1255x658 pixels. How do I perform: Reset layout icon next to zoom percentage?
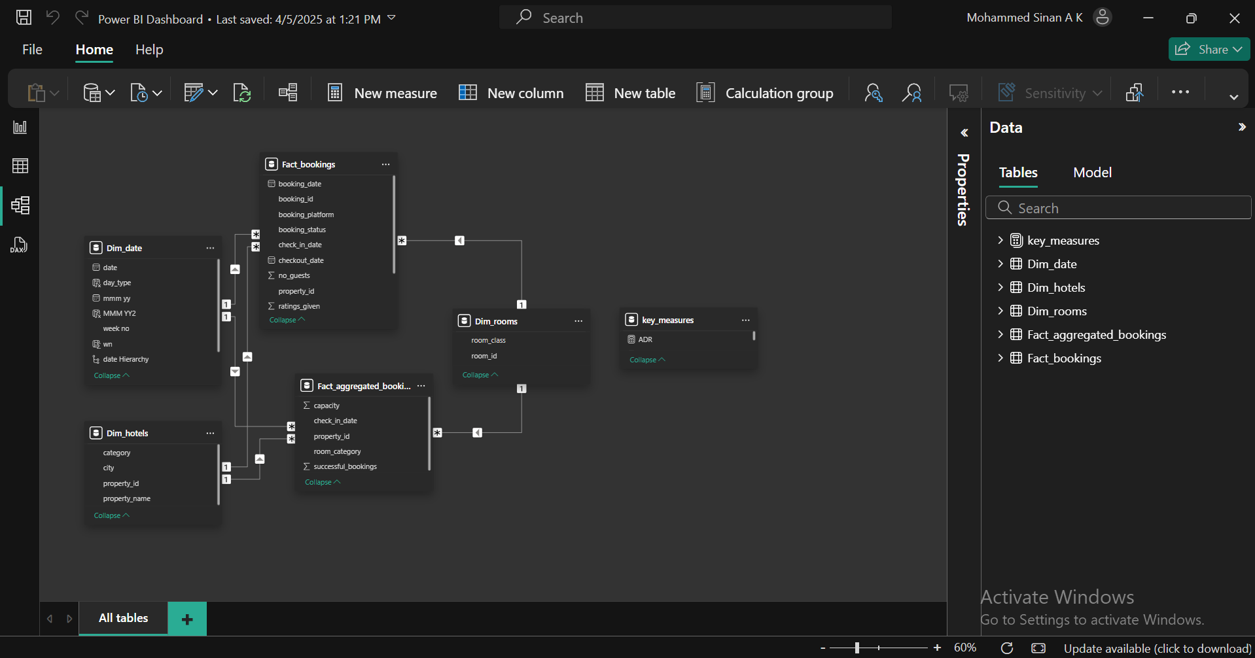coord(1007,648)
